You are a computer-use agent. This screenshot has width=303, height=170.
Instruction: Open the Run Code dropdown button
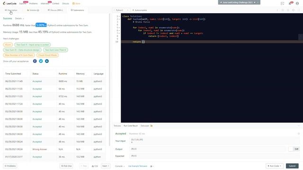275,166
